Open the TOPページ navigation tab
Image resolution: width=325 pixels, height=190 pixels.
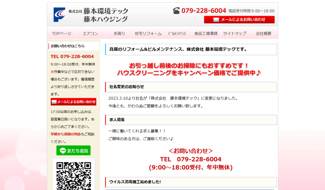61,33
